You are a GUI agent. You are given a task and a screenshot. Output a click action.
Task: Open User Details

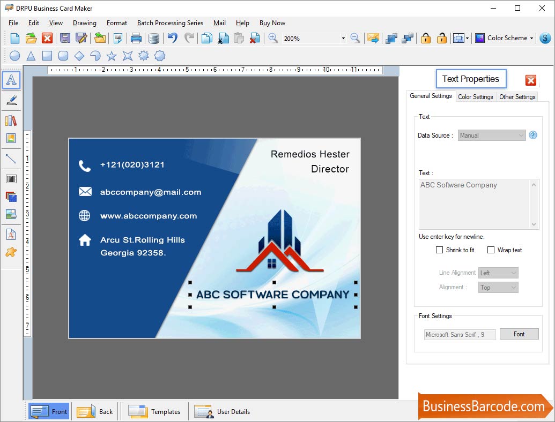[222, 411]
